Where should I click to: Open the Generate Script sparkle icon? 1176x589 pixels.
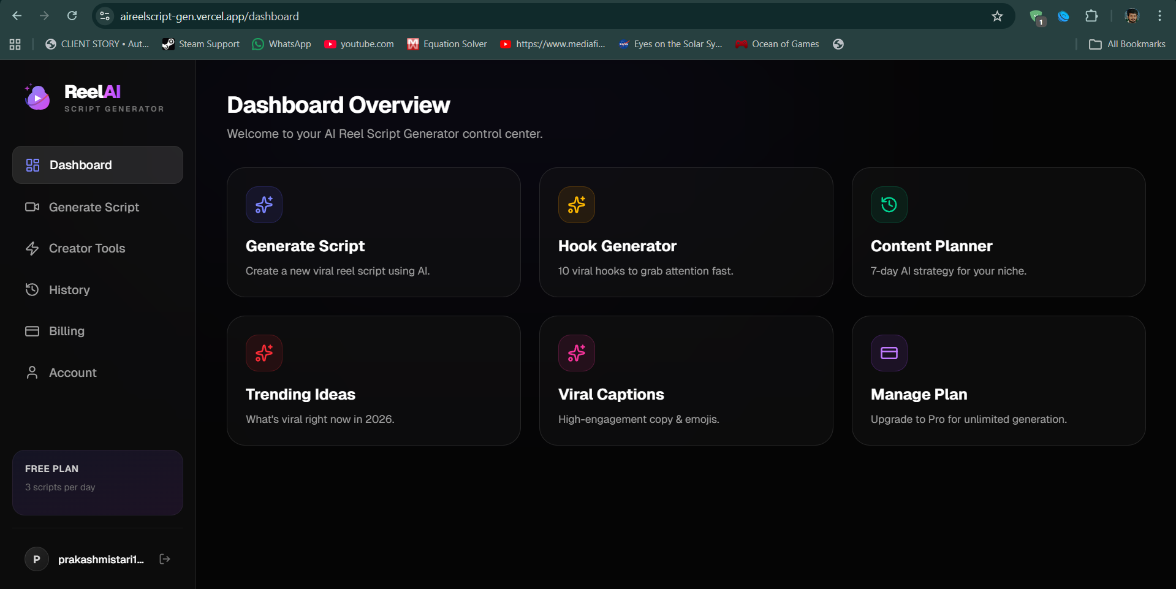click(x=264, y=204)
